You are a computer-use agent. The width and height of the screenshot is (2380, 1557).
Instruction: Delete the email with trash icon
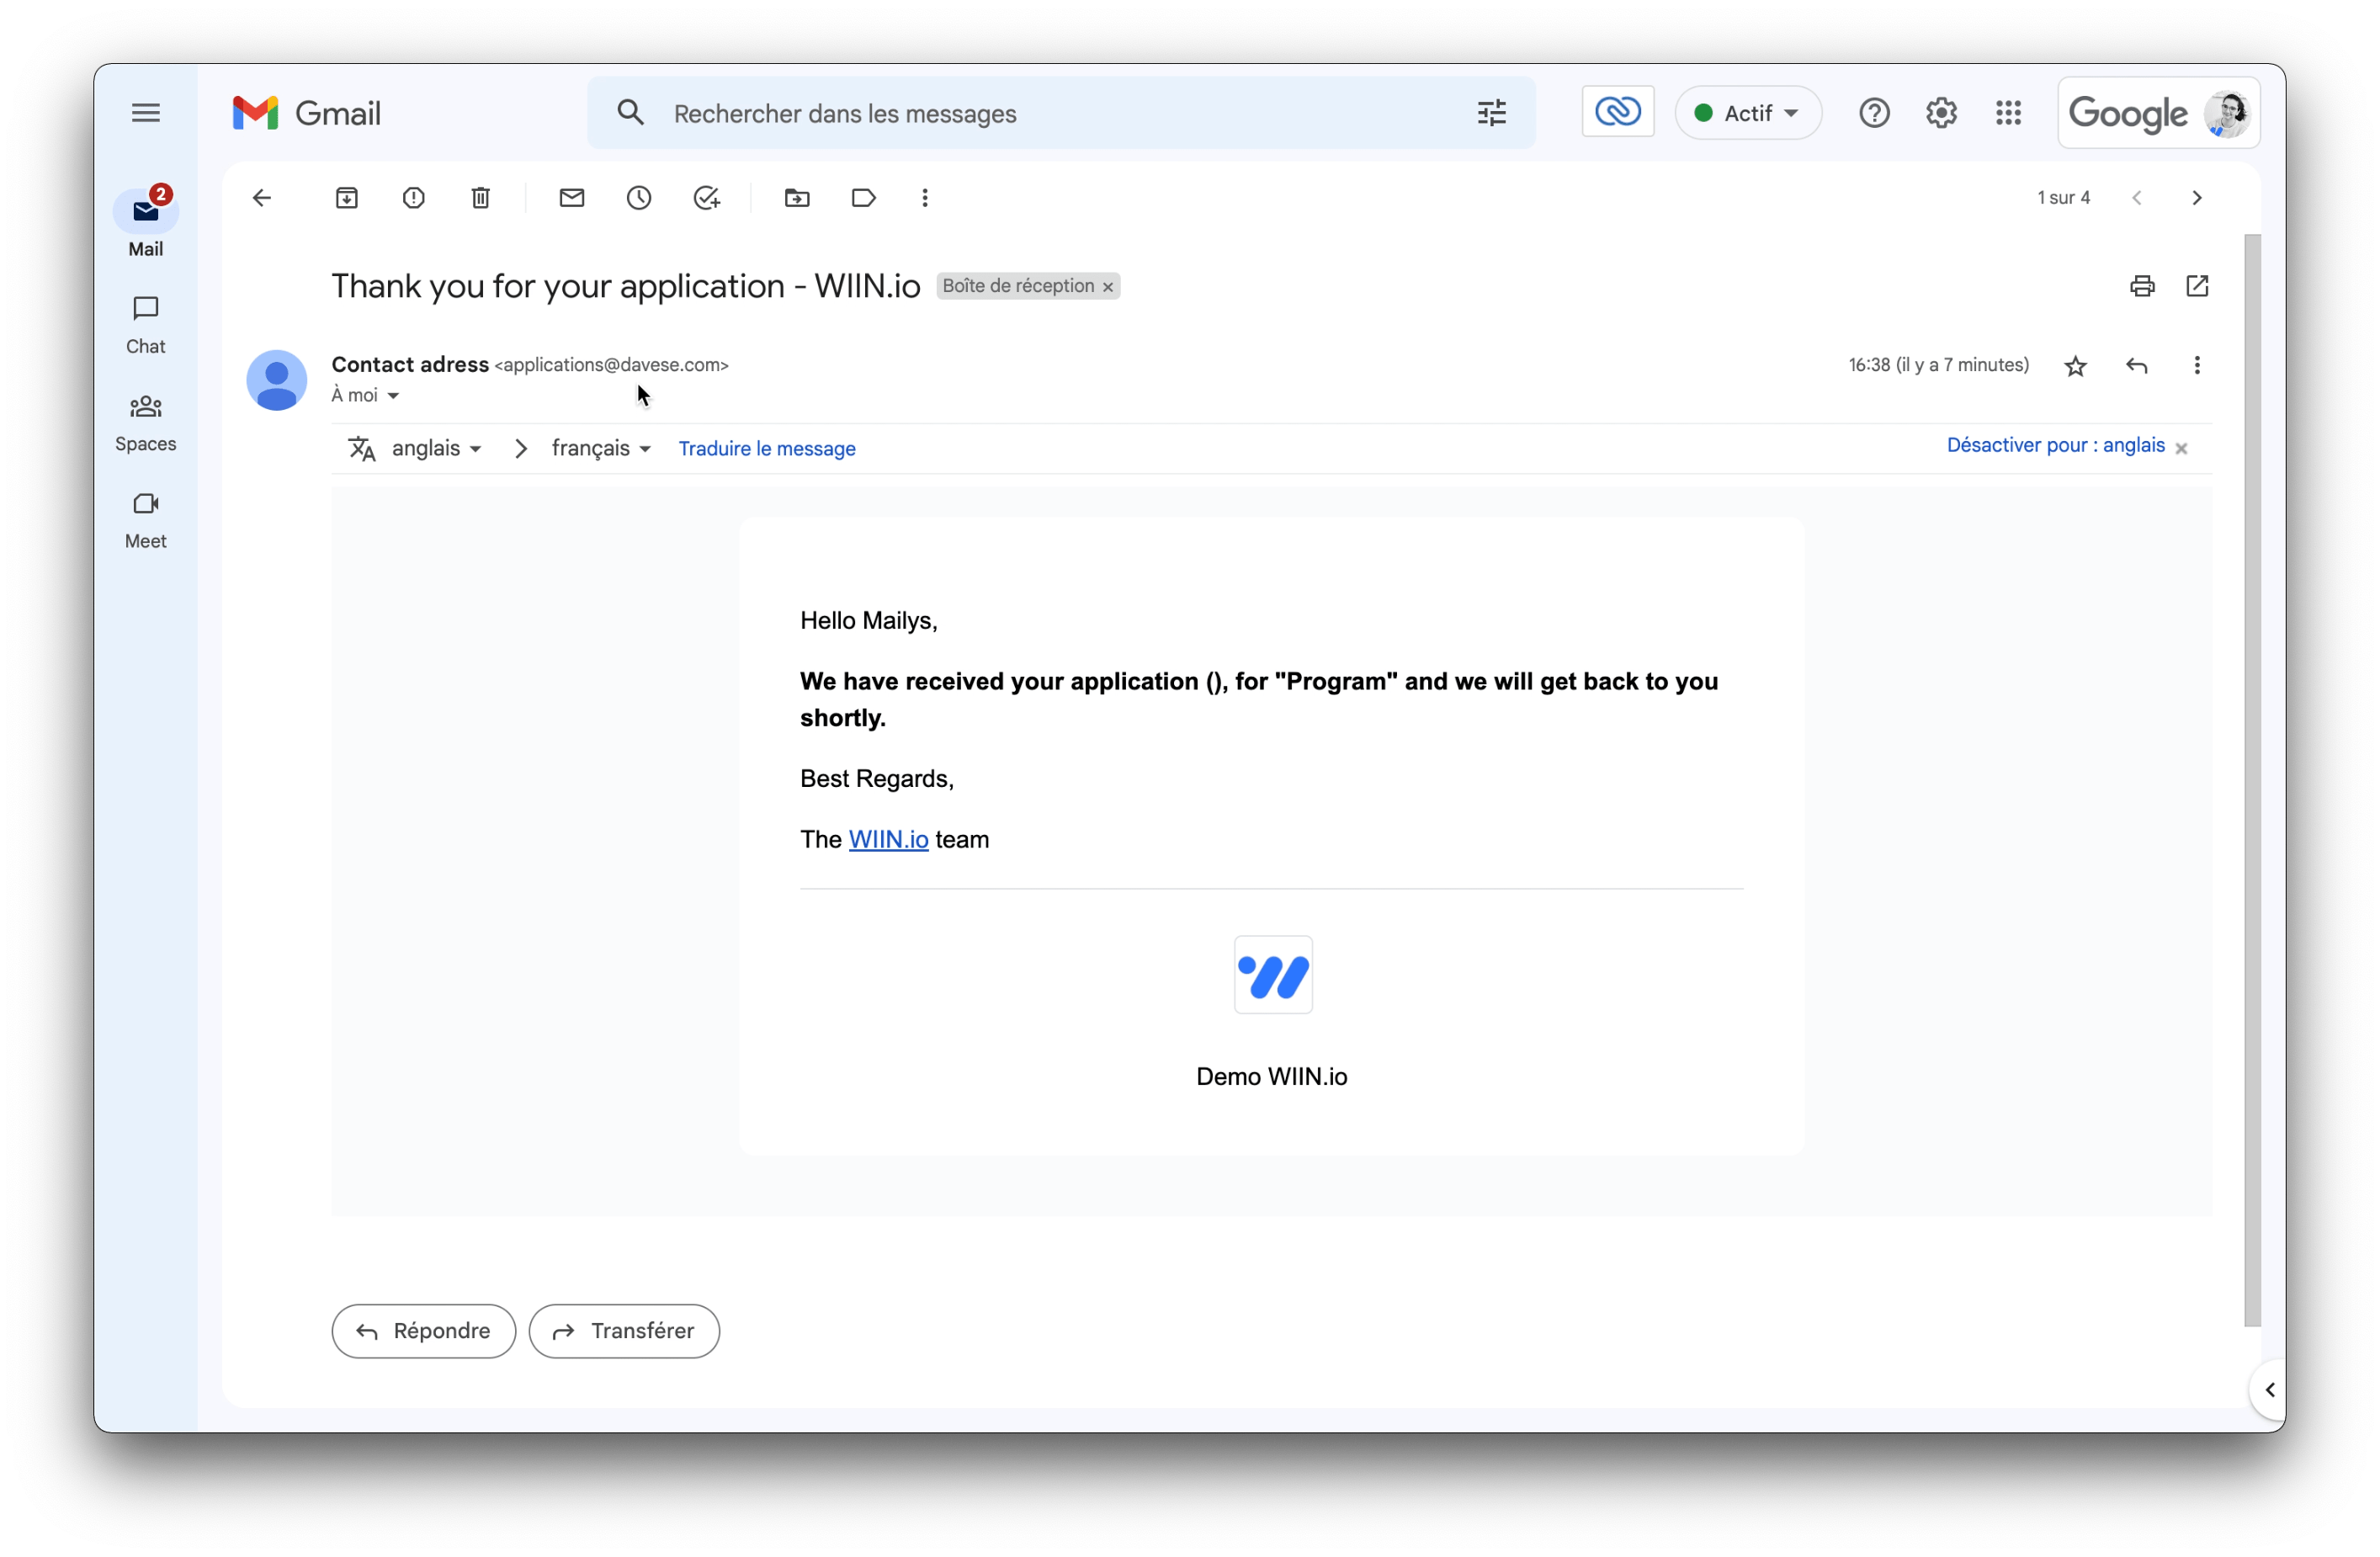click(480, 198)
